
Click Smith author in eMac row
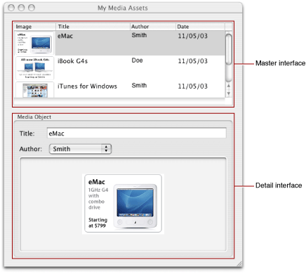pos(139,35)
